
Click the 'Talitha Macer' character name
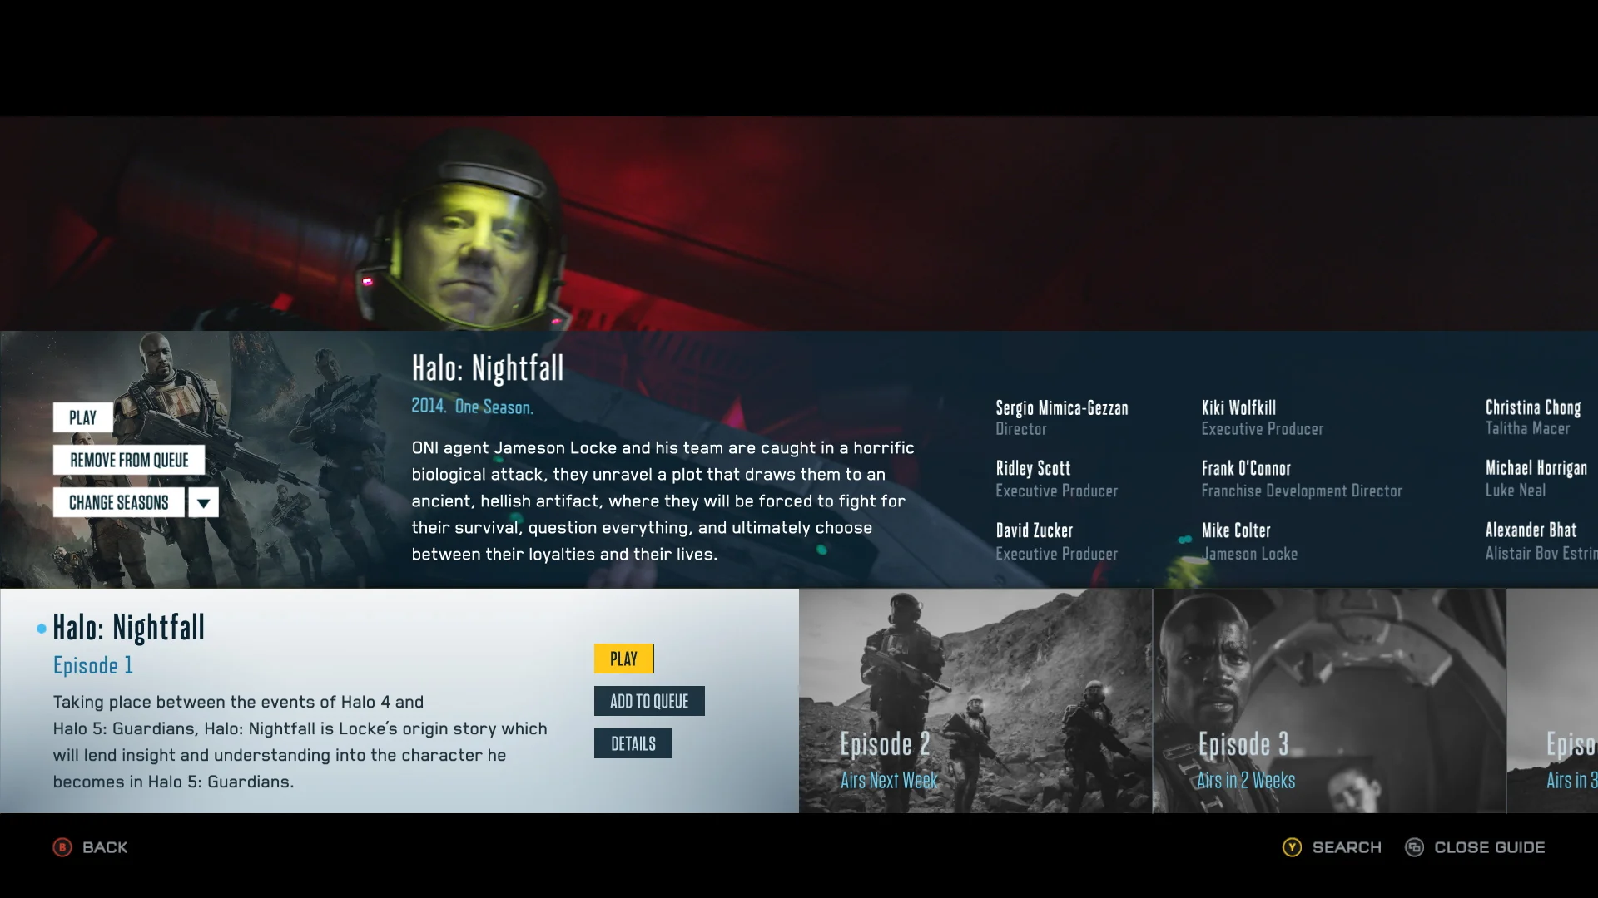coord(1528,428)
